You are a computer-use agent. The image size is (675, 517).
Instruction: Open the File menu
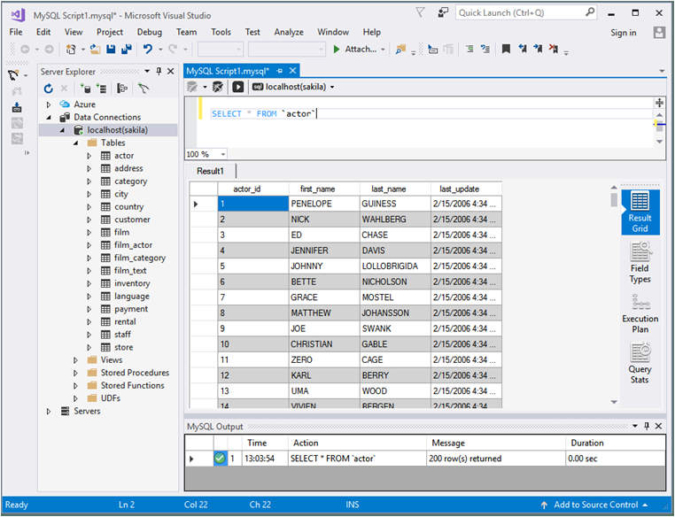[16, 32]
